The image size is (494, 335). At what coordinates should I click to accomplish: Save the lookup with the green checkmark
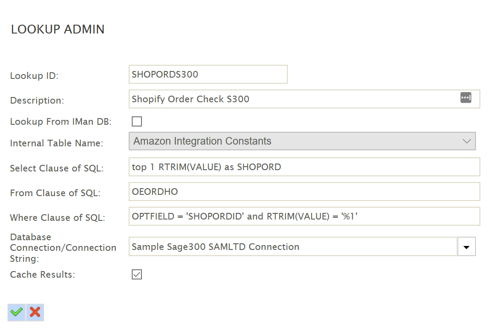point(17,312)
